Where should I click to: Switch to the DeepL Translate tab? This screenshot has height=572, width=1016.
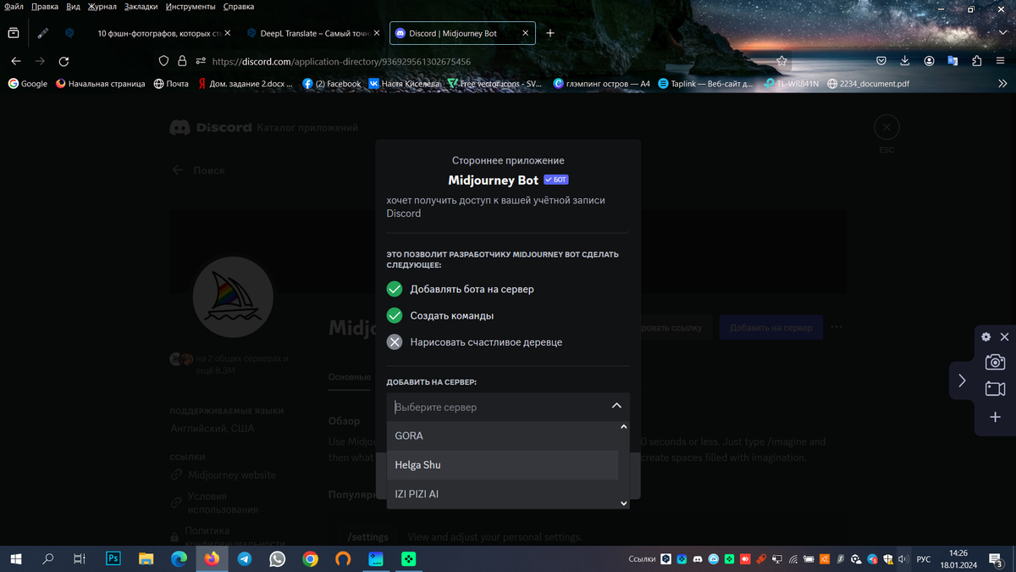[x=312, y=33]
